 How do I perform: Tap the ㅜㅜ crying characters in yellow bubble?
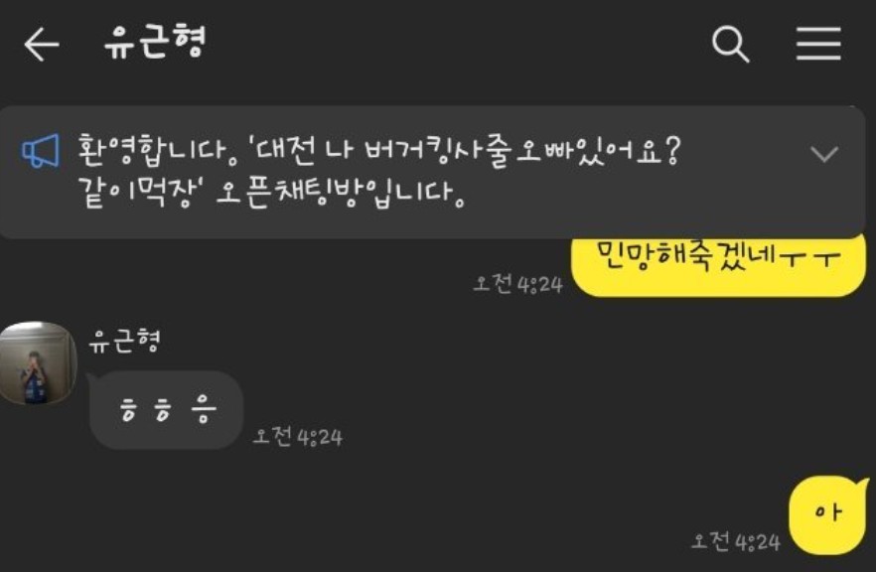click(x=808, y=258)
